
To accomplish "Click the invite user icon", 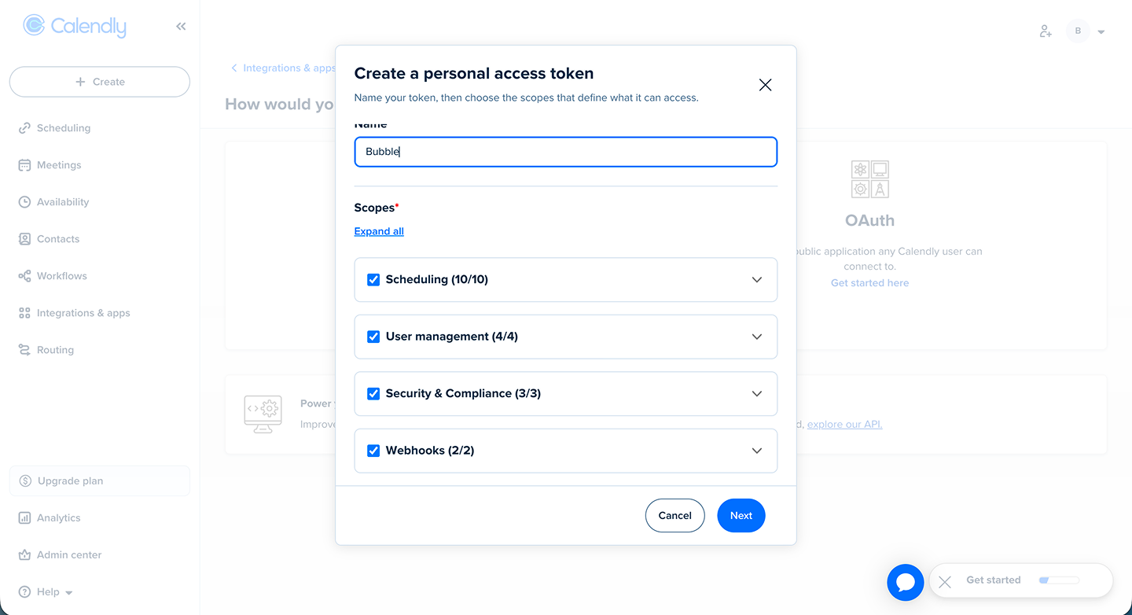I will coord(1045,31).
